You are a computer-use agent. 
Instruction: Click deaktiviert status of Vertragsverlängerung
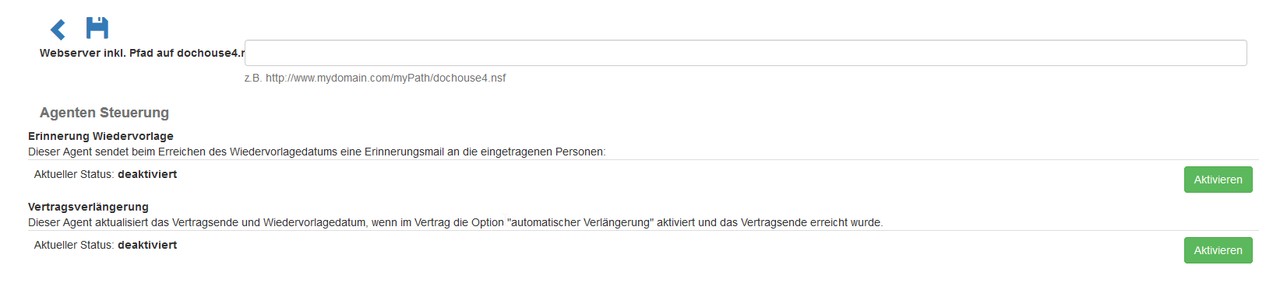click(147, 245)
